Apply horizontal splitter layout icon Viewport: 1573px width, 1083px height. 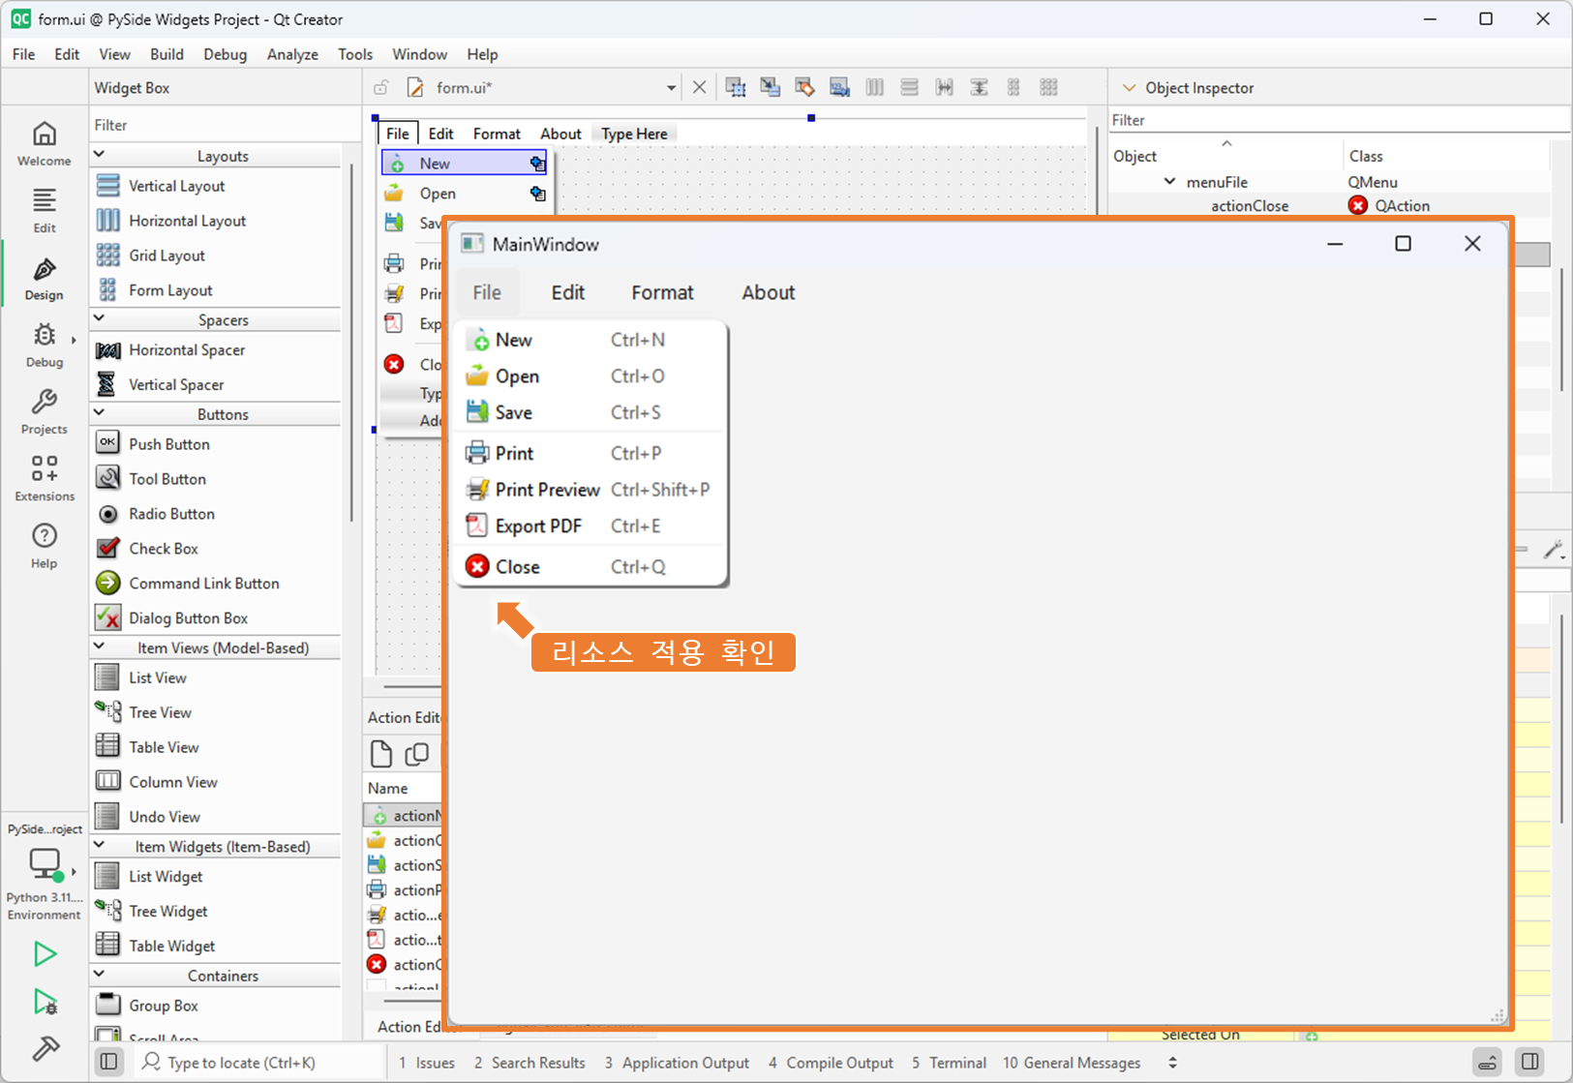pyautogui.click(x=945, y=88)
